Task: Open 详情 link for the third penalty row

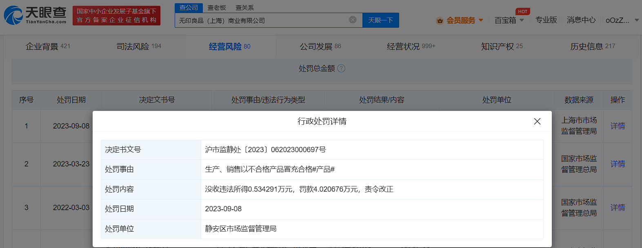Action: click(x=618, y=208)
